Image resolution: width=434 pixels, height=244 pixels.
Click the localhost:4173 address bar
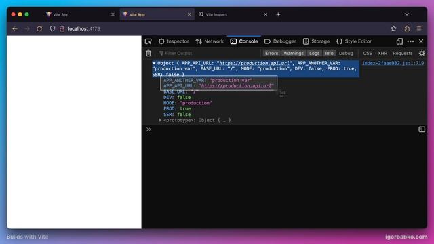[x=84, y=28]
